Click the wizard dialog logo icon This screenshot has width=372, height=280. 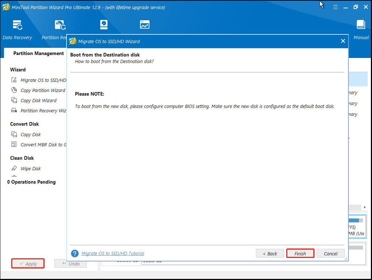(73, 41)
